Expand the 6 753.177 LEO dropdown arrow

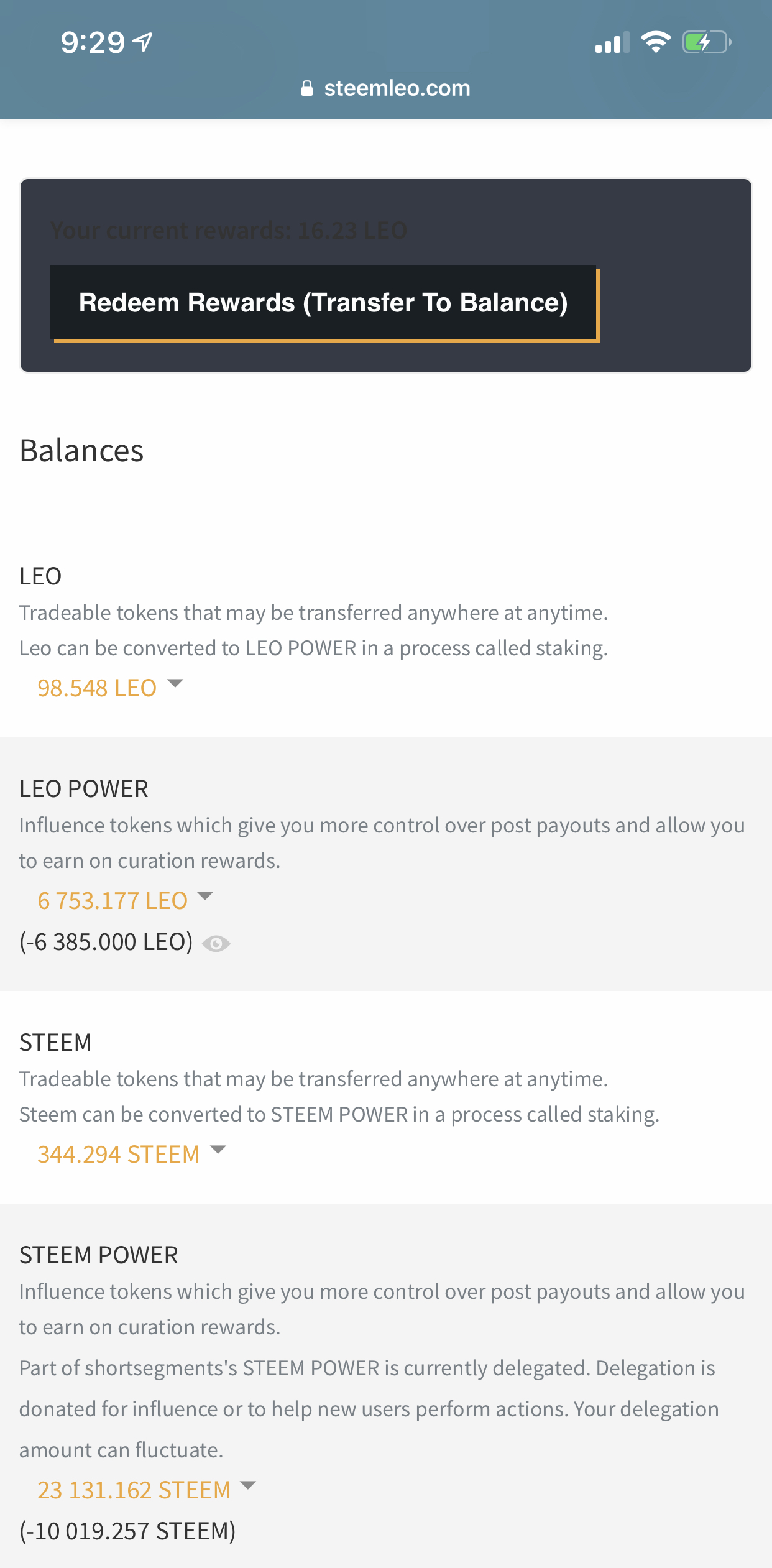click(205, 896)
